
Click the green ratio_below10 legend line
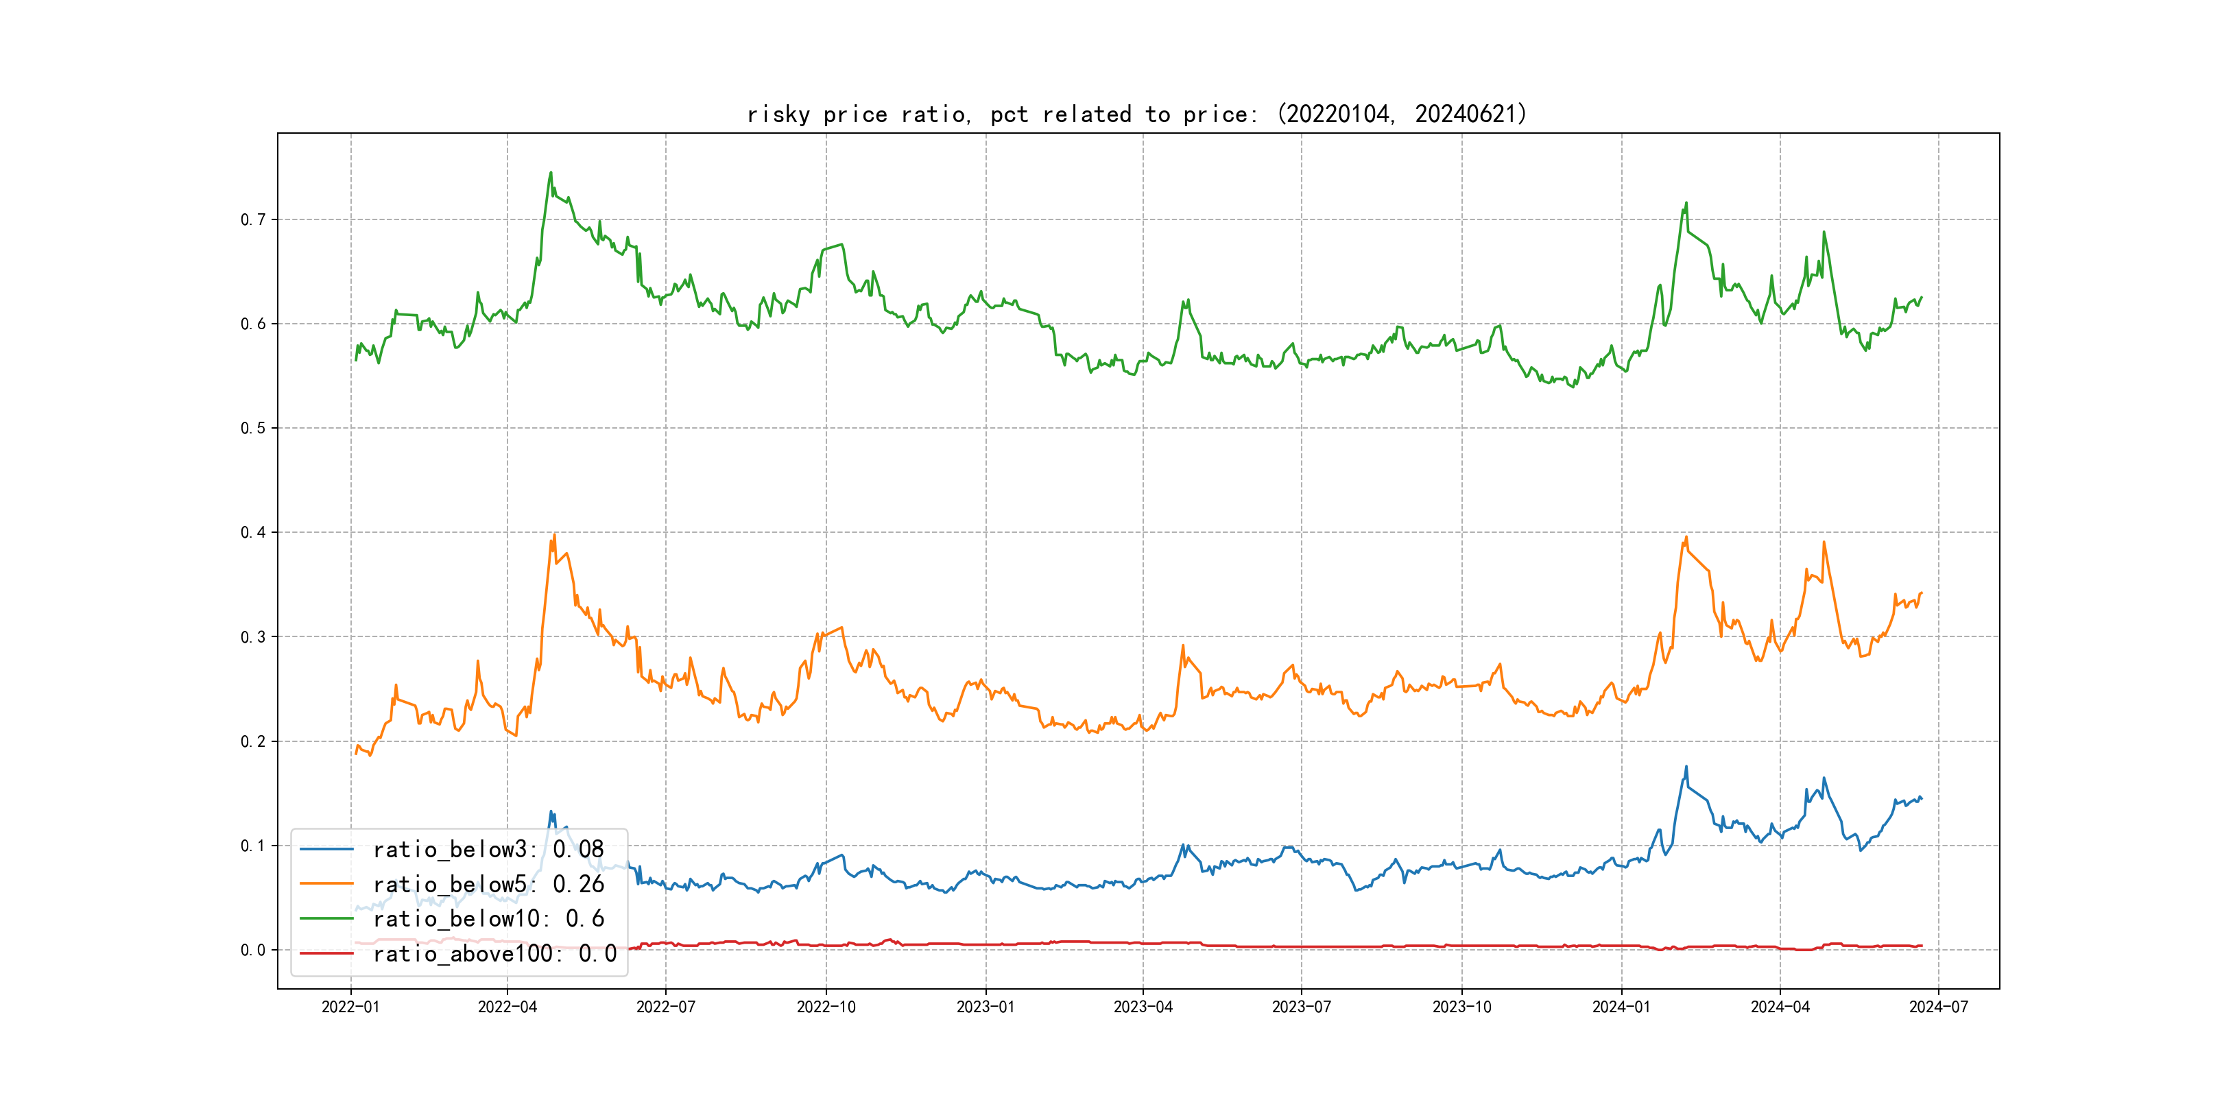click(326, 919)
